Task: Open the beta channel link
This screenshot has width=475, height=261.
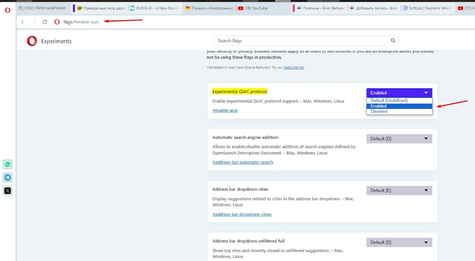Action: [x=294, y=68]
